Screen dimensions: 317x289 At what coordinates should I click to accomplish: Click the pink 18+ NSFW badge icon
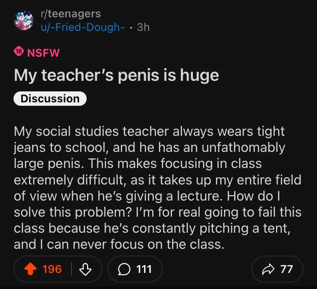click(x=19, y=53)
